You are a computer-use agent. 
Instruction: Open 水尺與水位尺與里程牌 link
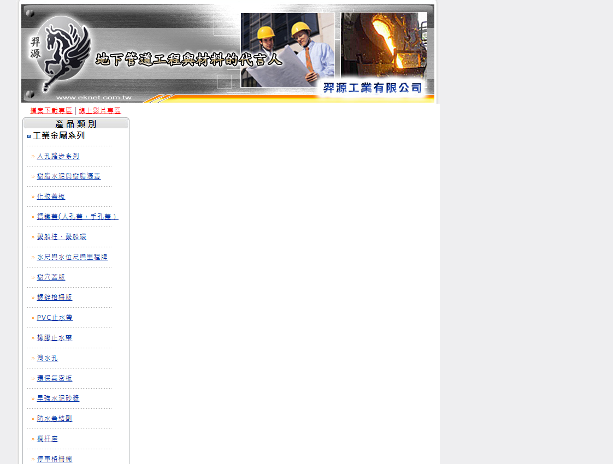(x=72, y=257)
